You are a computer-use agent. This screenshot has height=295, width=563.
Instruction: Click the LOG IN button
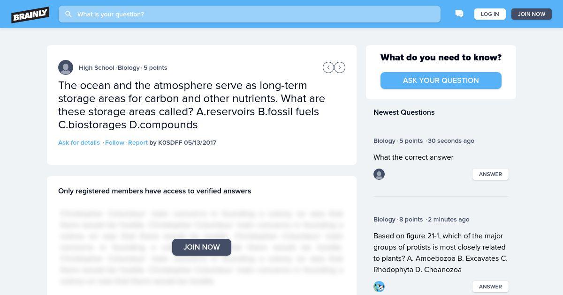[490, 14]
